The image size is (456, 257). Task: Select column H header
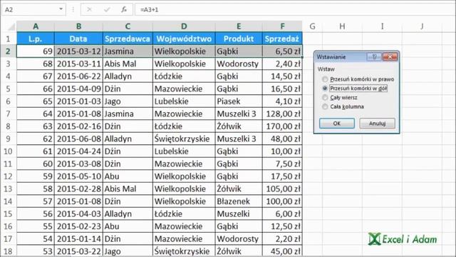(342, 26)
